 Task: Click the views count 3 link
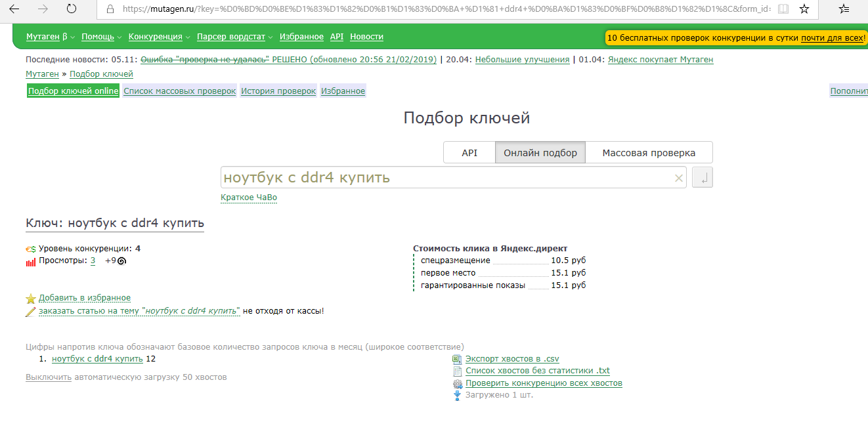(x=93, y=260)
